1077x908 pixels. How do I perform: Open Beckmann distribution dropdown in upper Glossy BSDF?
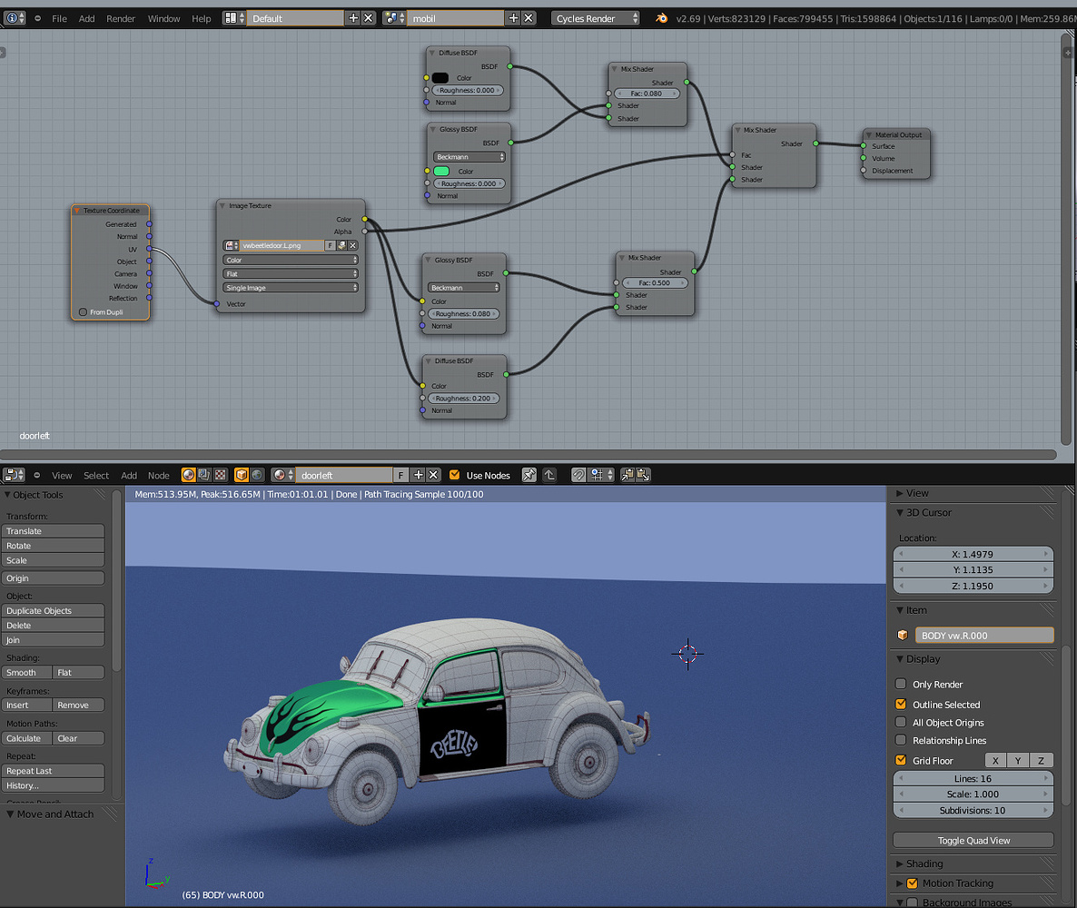coord(469,156)
